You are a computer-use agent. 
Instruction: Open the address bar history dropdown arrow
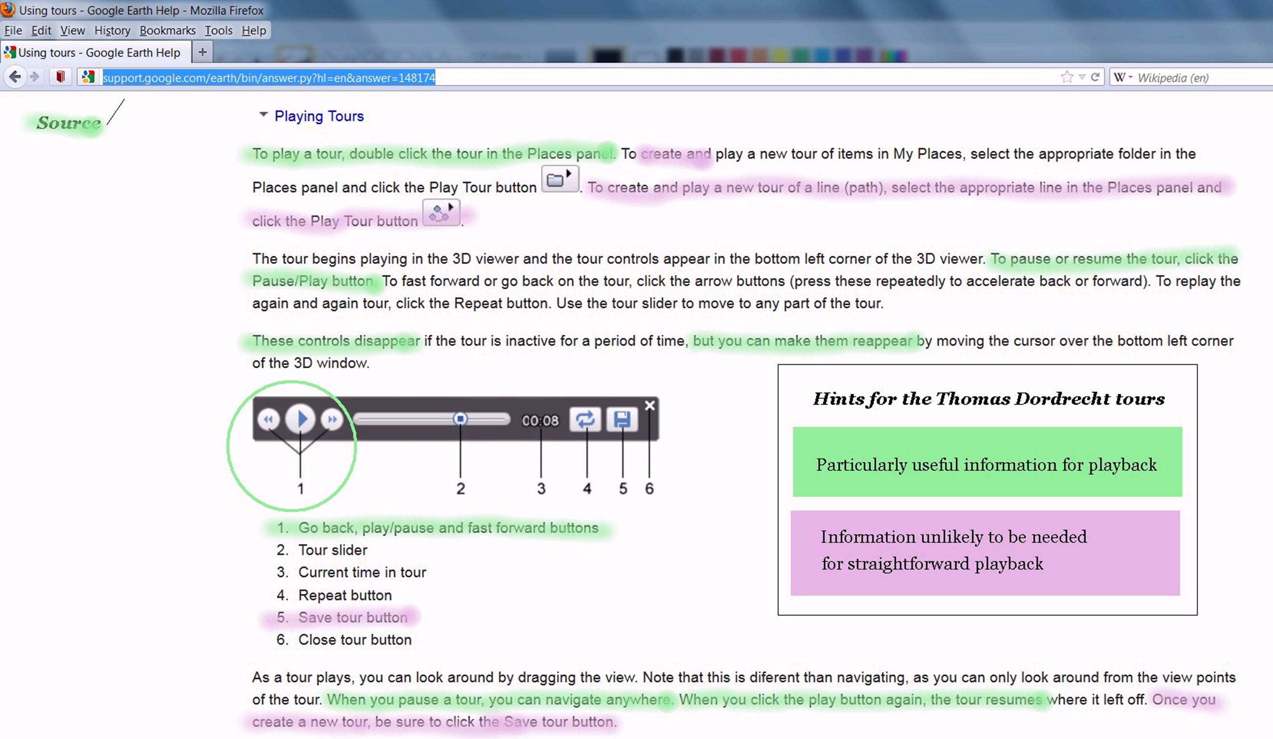point(1082,77)
